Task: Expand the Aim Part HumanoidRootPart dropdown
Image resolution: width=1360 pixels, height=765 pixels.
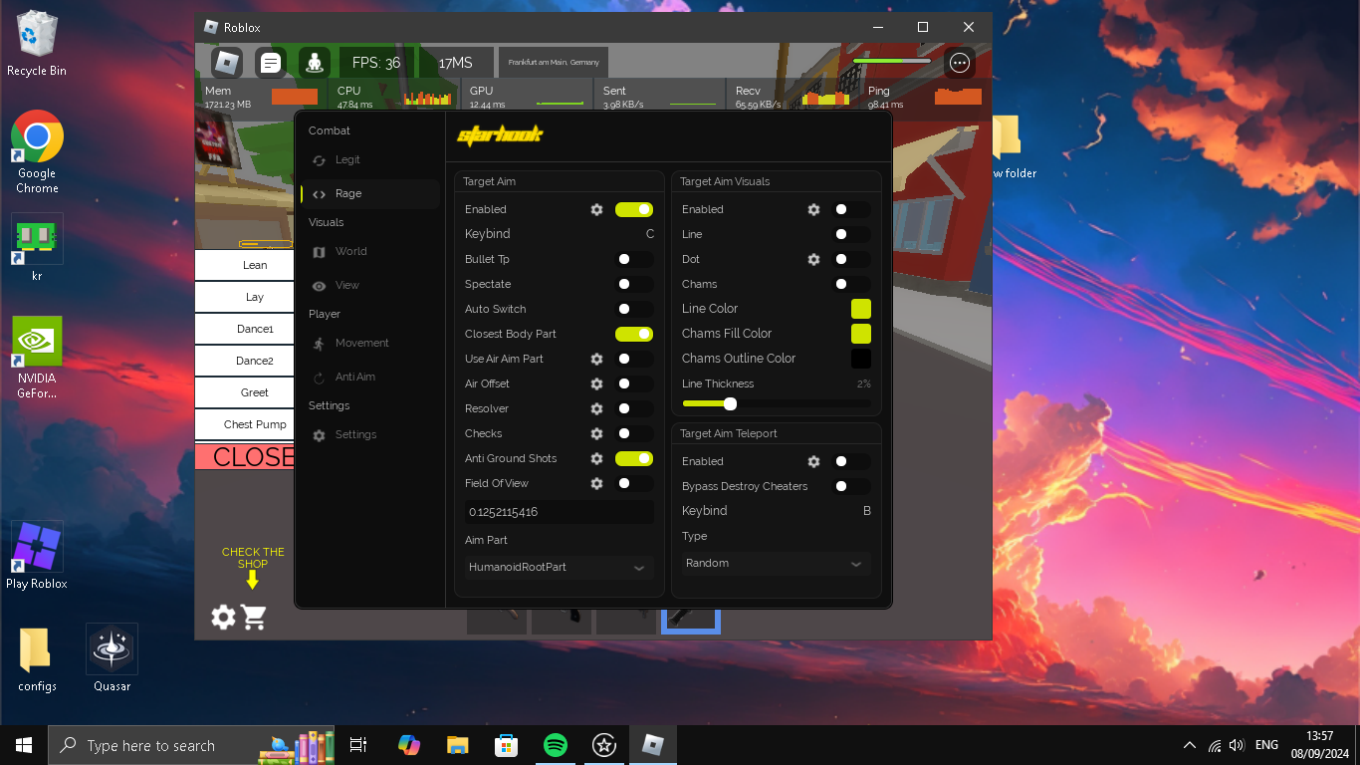Action: [559, 567]
